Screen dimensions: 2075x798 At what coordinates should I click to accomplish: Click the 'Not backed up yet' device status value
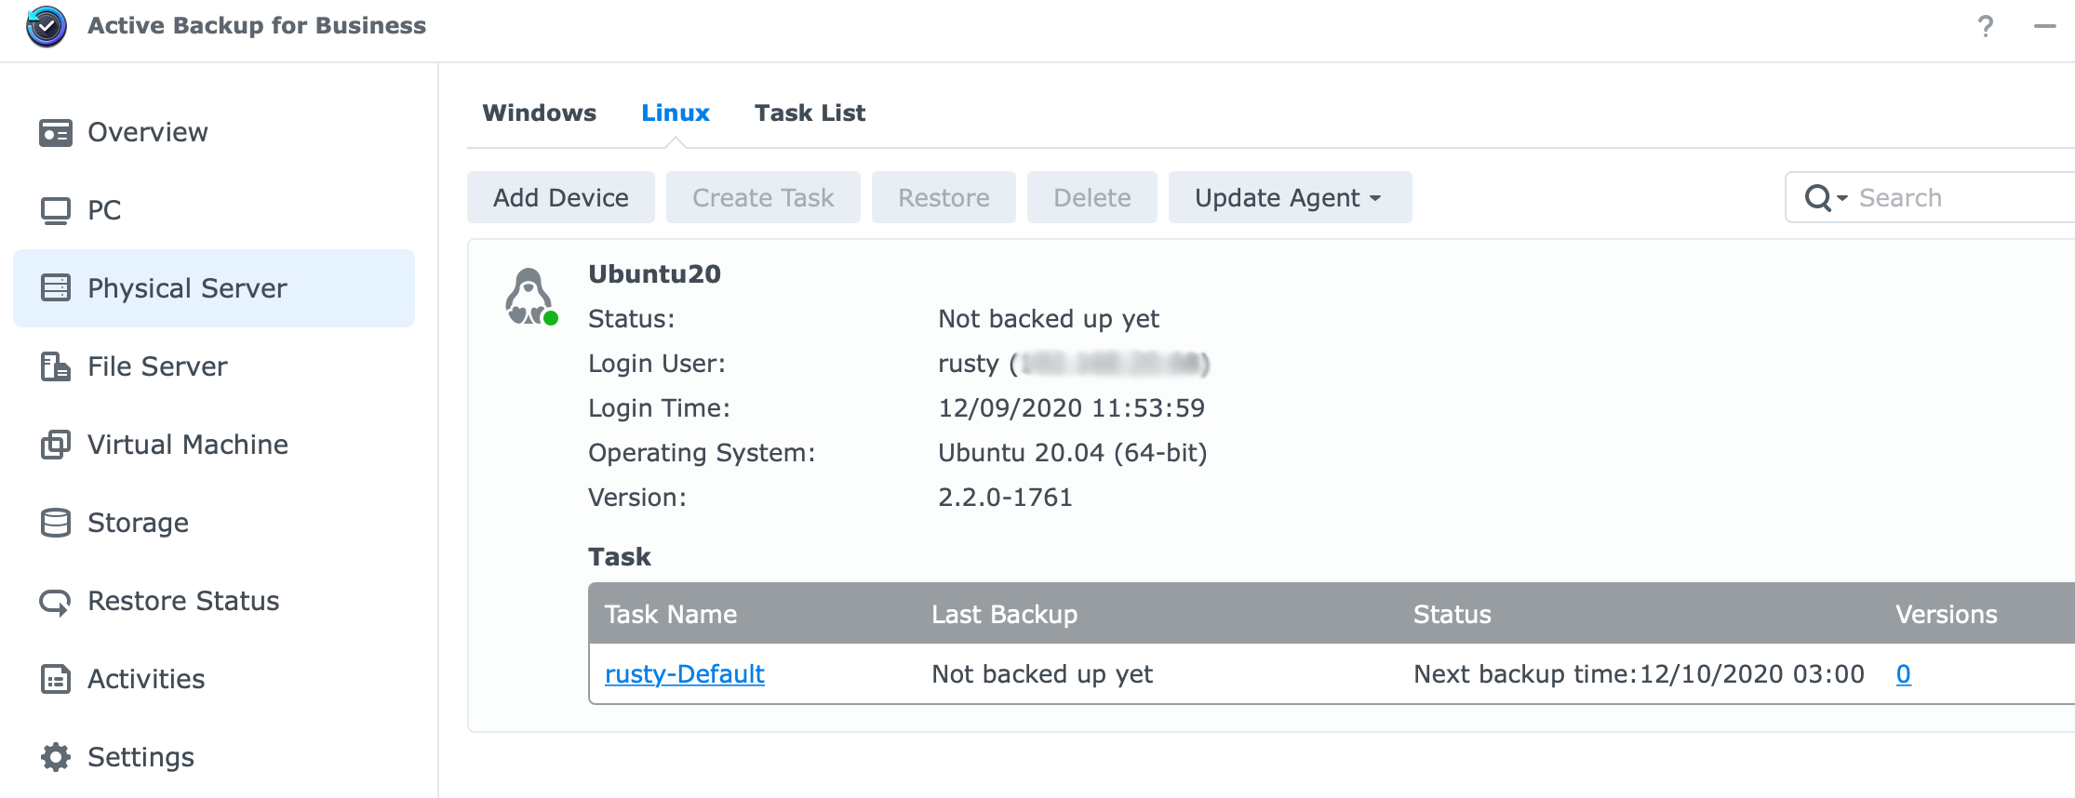click(1049, 318)
